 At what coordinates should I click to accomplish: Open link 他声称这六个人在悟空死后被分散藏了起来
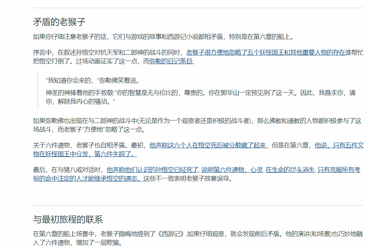coord(207,145)
